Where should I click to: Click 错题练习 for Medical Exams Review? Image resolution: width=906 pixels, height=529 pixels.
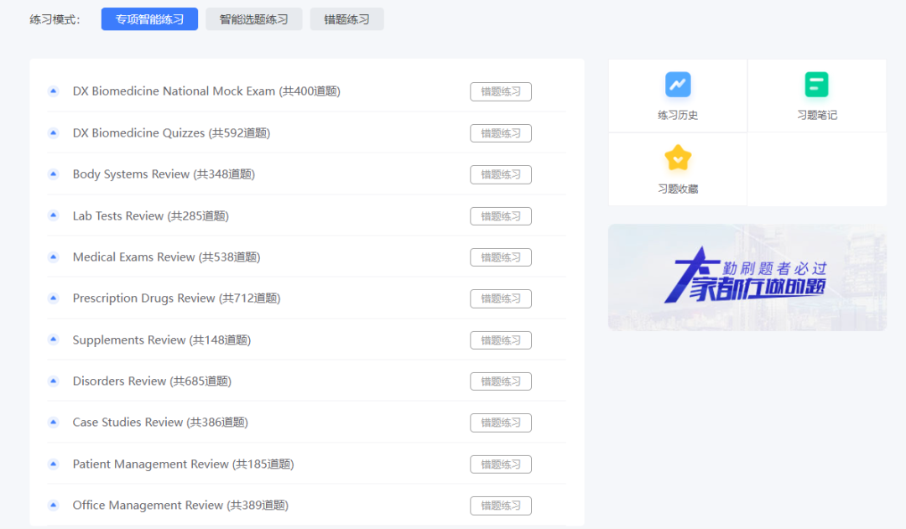(501, 257)
